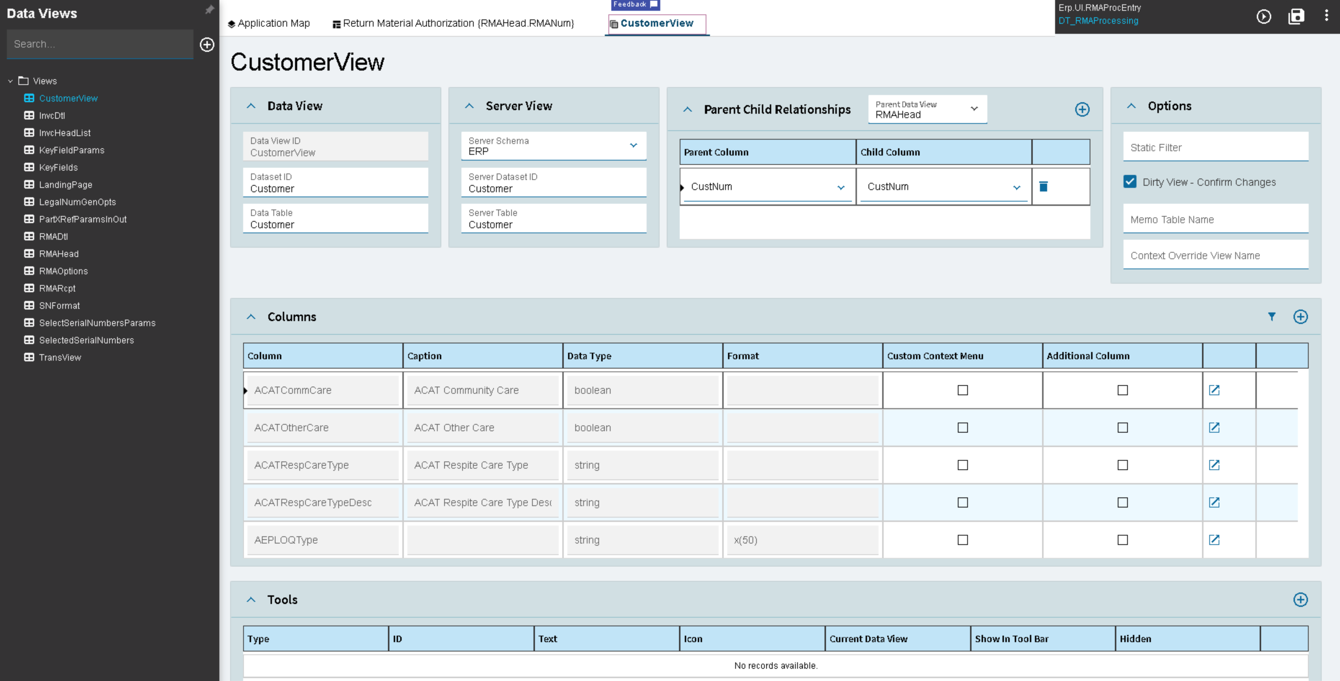Check Custom Context Menu for ACATCommCare
1340x681 pixels.
click(x=962, y=391)
